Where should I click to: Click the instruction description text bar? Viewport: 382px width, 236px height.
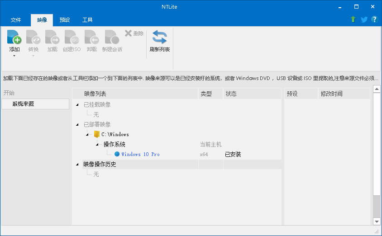191,78
